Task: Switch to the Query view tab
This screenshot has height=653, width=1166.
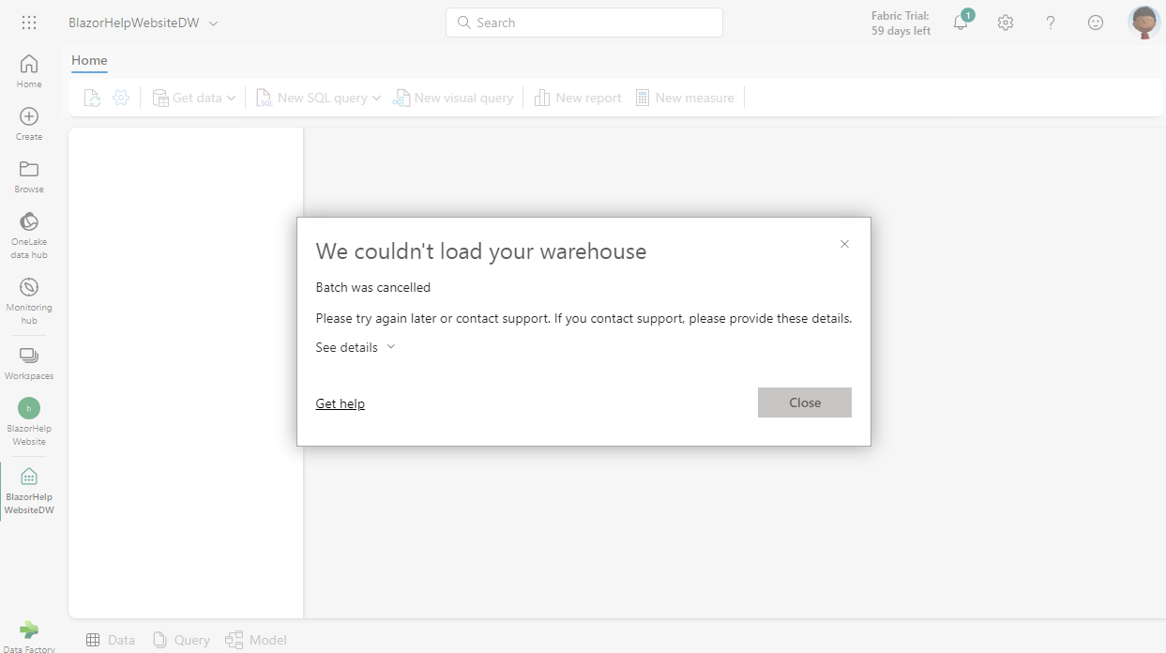Action: pos(182,640)
